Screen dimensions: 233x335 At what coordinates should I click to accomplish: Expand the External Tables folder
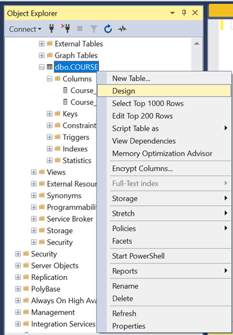coord(42,44)
